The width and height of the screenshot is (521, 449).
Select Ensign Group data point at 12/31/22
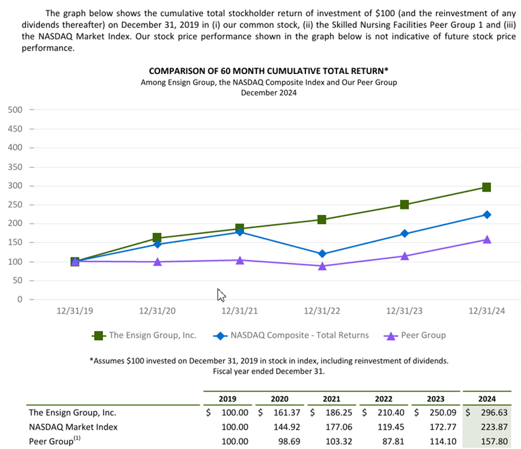[322, 219]
